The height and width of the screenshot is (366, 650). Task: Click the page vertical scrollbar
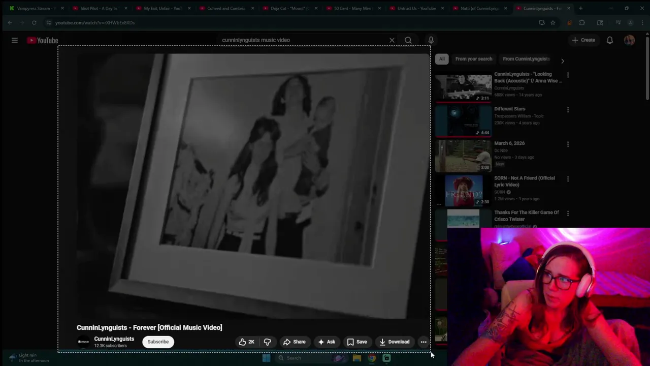pos(647,69)
